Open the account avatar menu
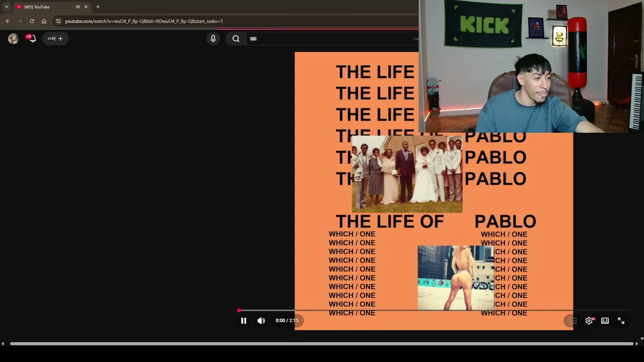Viewport: 644px width, 362px height. click(13, 39)
